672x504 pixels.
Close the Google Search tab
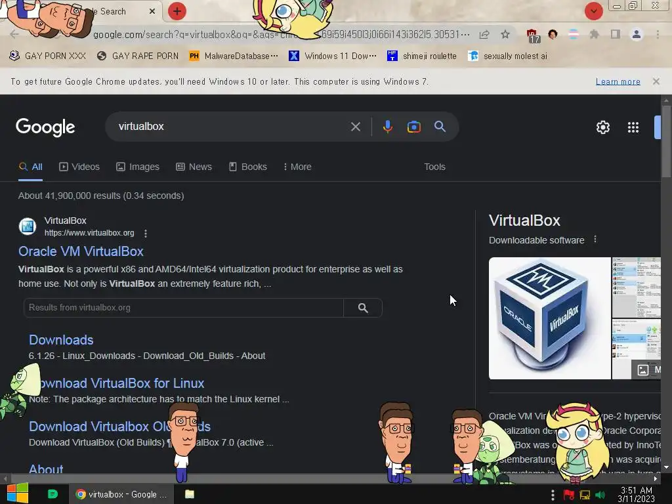coord(152,12)
